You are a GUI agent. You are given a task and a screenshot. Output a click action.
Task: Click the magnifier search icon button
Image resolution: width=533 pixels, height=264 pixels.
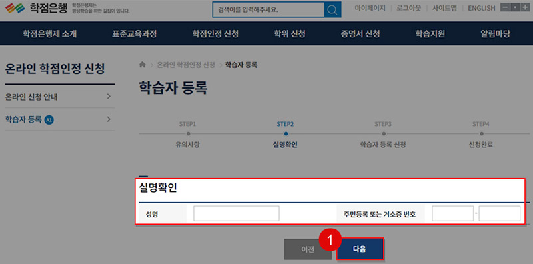pyautogui.click(x=332, y=9)
